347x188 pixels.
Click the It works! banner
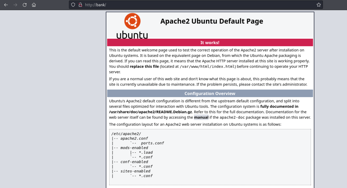(210, 42)
